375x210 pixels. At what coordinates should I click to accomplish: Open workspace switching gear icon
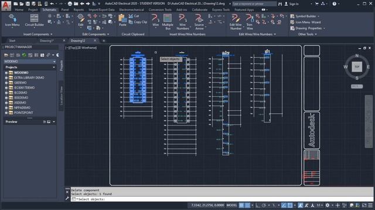click(327, 205)
